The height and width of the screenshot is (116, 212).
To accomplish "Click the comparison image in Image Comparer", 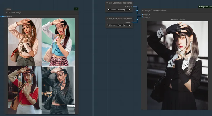I will pos(178,65).
